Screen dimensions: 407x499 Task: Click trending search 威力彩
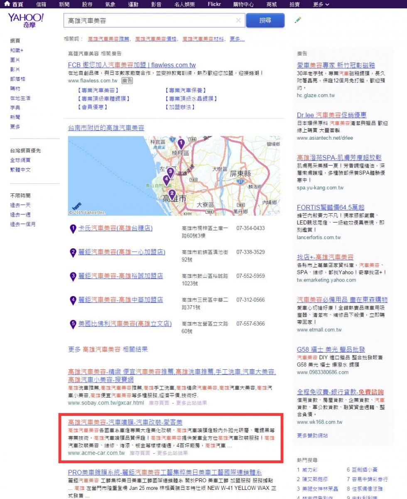310,469
